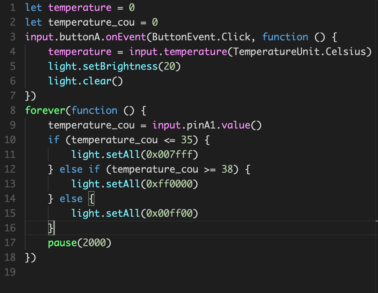This screenshot has width=378, height=293.
Task: Click the hex color value 0x007fff
Action: 169,155
